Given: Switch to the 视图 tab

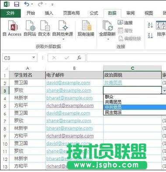Looking at the screenshot, I should (x=149, y=13).
